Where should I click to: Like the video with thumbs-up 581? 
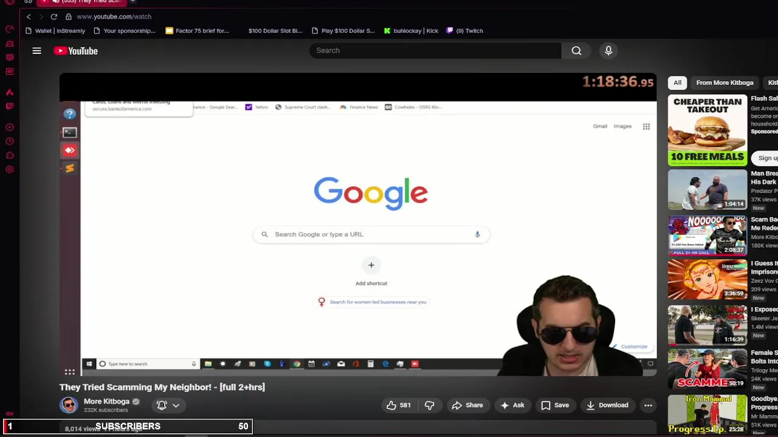[399, 405]
